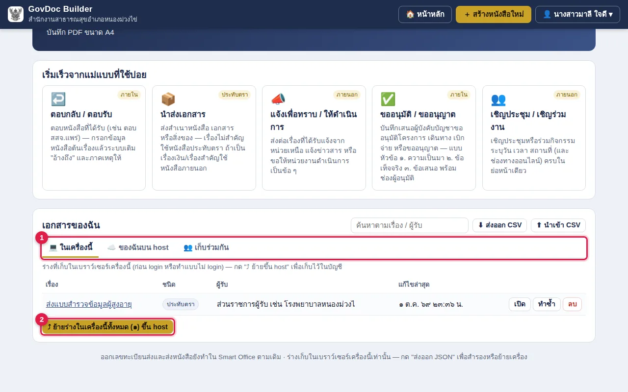Select the เชิญประชุม / เชิญร่วมงาน template title
The height and width of the screenshot is (392, 628).
(x=528, y=121)
